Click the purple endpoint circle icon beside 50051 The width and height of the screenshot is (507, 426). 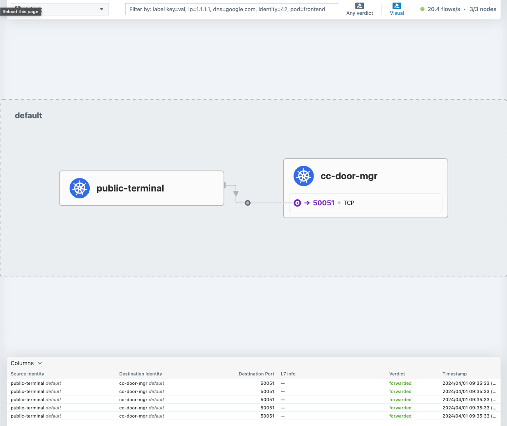tap(297, 203)
